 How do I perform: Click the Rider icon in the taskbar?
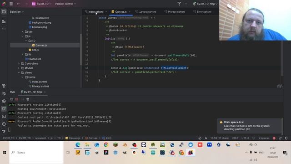pos(191,153)
